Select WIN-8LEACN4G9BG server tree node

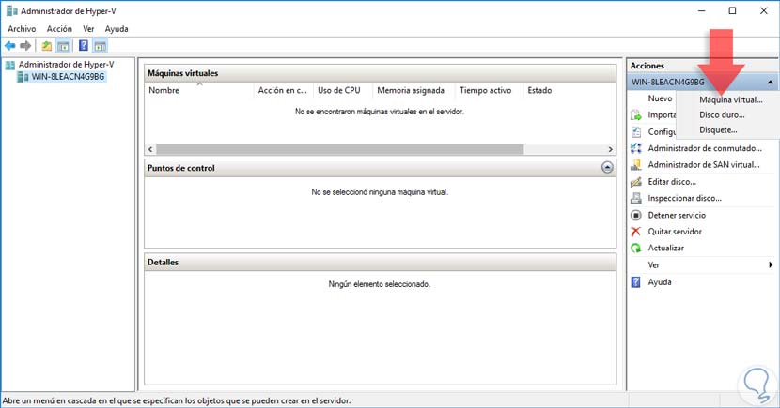(x=68, y=76)
